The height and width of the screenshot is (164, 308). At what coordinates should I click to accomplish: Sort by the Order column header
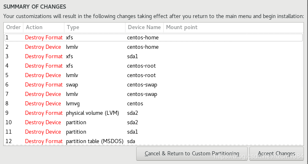point(14,27)
